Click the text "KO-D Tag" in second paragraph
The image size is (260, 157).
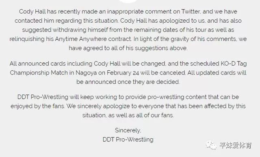[x=234, y=64]
